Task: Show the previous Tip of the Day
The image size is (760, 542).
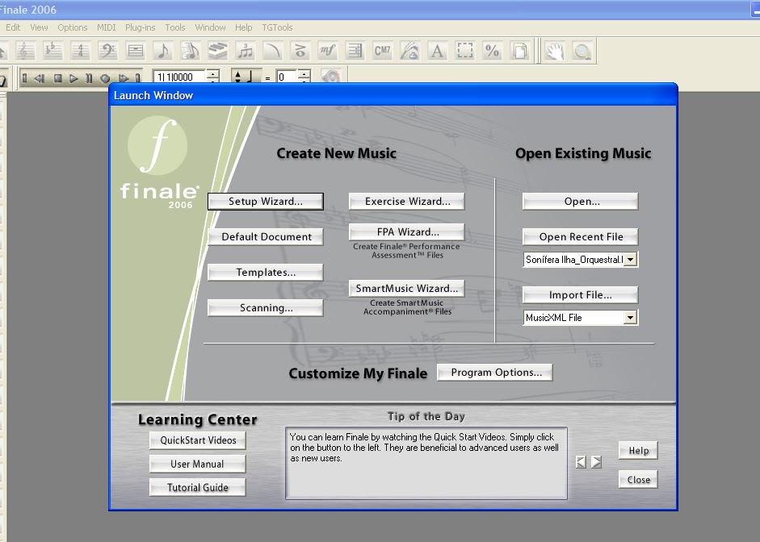Action: 581,462
